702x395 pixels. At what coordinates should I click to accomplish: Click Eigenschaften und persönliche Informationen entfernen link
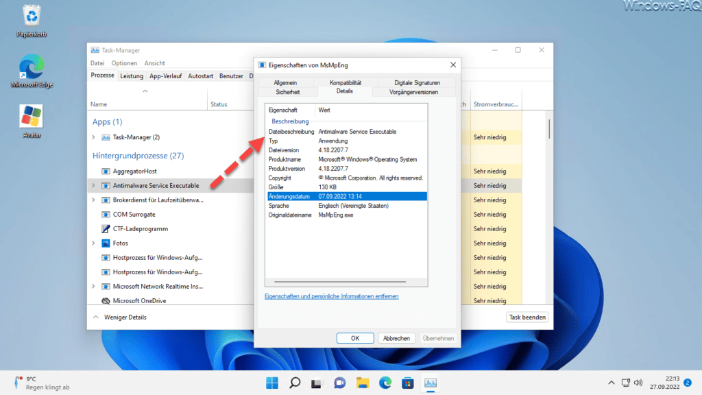(x=331, y=296)
